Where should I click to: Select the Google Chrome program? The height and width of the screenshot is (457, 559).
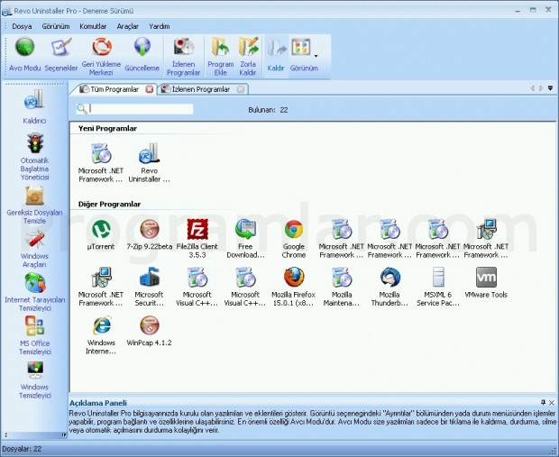[x=294, y=239]
